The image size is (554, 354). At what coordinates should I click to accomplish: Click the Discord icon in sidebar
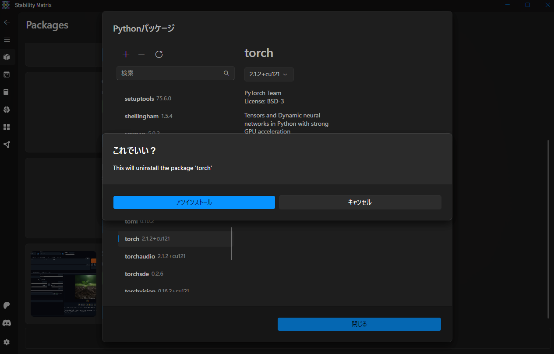tap(7, 323)
